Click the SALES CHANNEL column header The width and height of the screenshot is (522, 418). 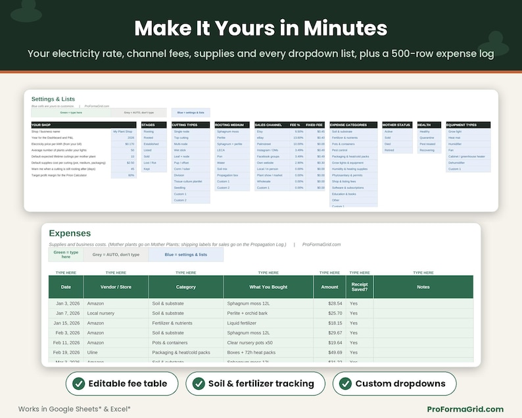click(x=272, y=125)
